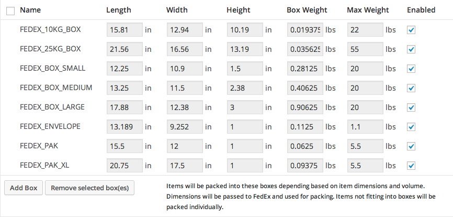Disable the FEDEX_25KG_BOX enabled checkbox

click(x=411, y=49)
